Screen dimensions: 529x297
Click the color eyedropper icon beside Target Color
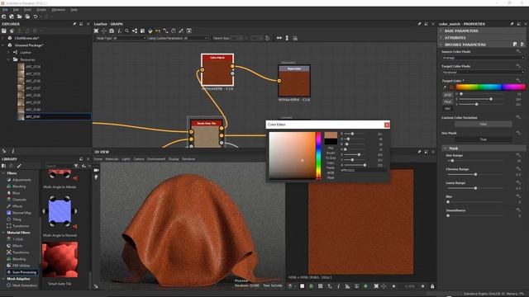[x=445, y=87]
